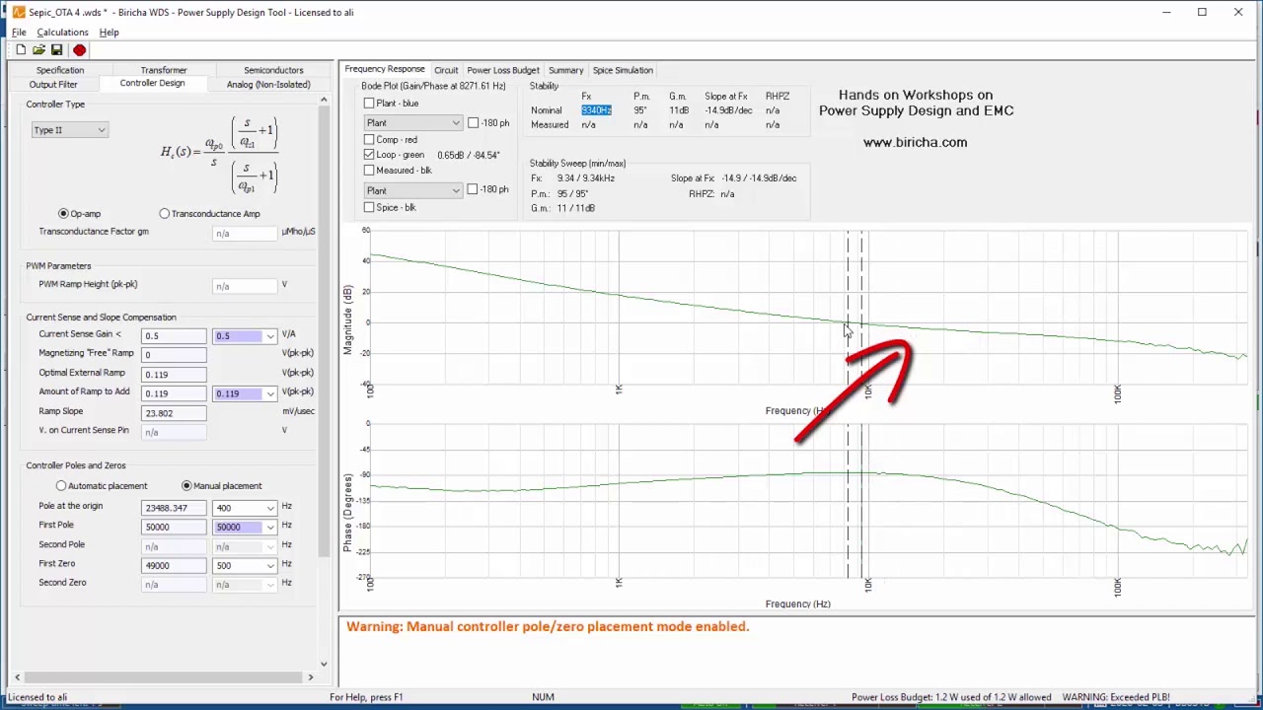Open the upper Plant dropdown under Plant - blue
The width and height of the screenshot is (1263, 710).
(412, 123)
